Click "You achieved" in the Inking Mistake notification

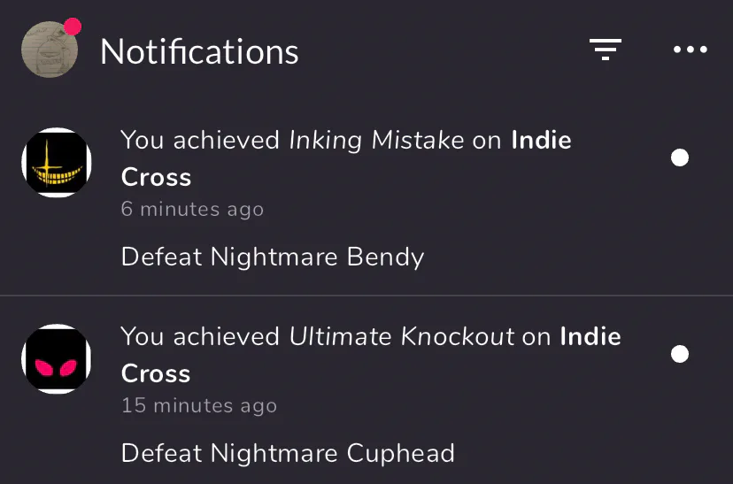pos(200,140)
